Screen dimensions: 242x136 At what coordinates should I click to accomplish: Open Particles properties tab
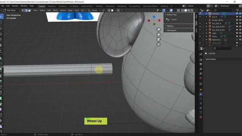point(201,99)
